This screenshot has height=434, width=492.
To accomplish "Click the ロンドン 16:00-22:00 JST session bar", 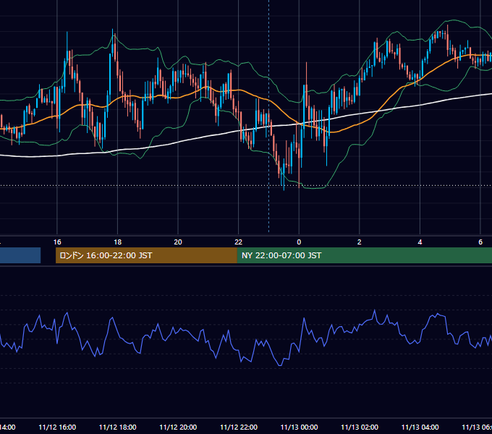I will 146,255.
